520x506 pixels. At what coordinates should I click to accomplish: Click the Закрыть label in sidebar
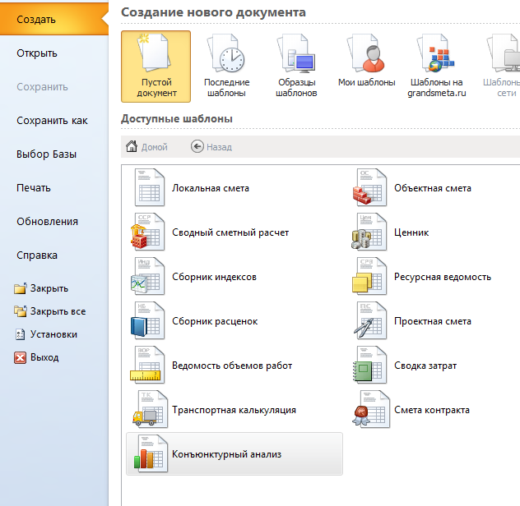click(49, 288)
